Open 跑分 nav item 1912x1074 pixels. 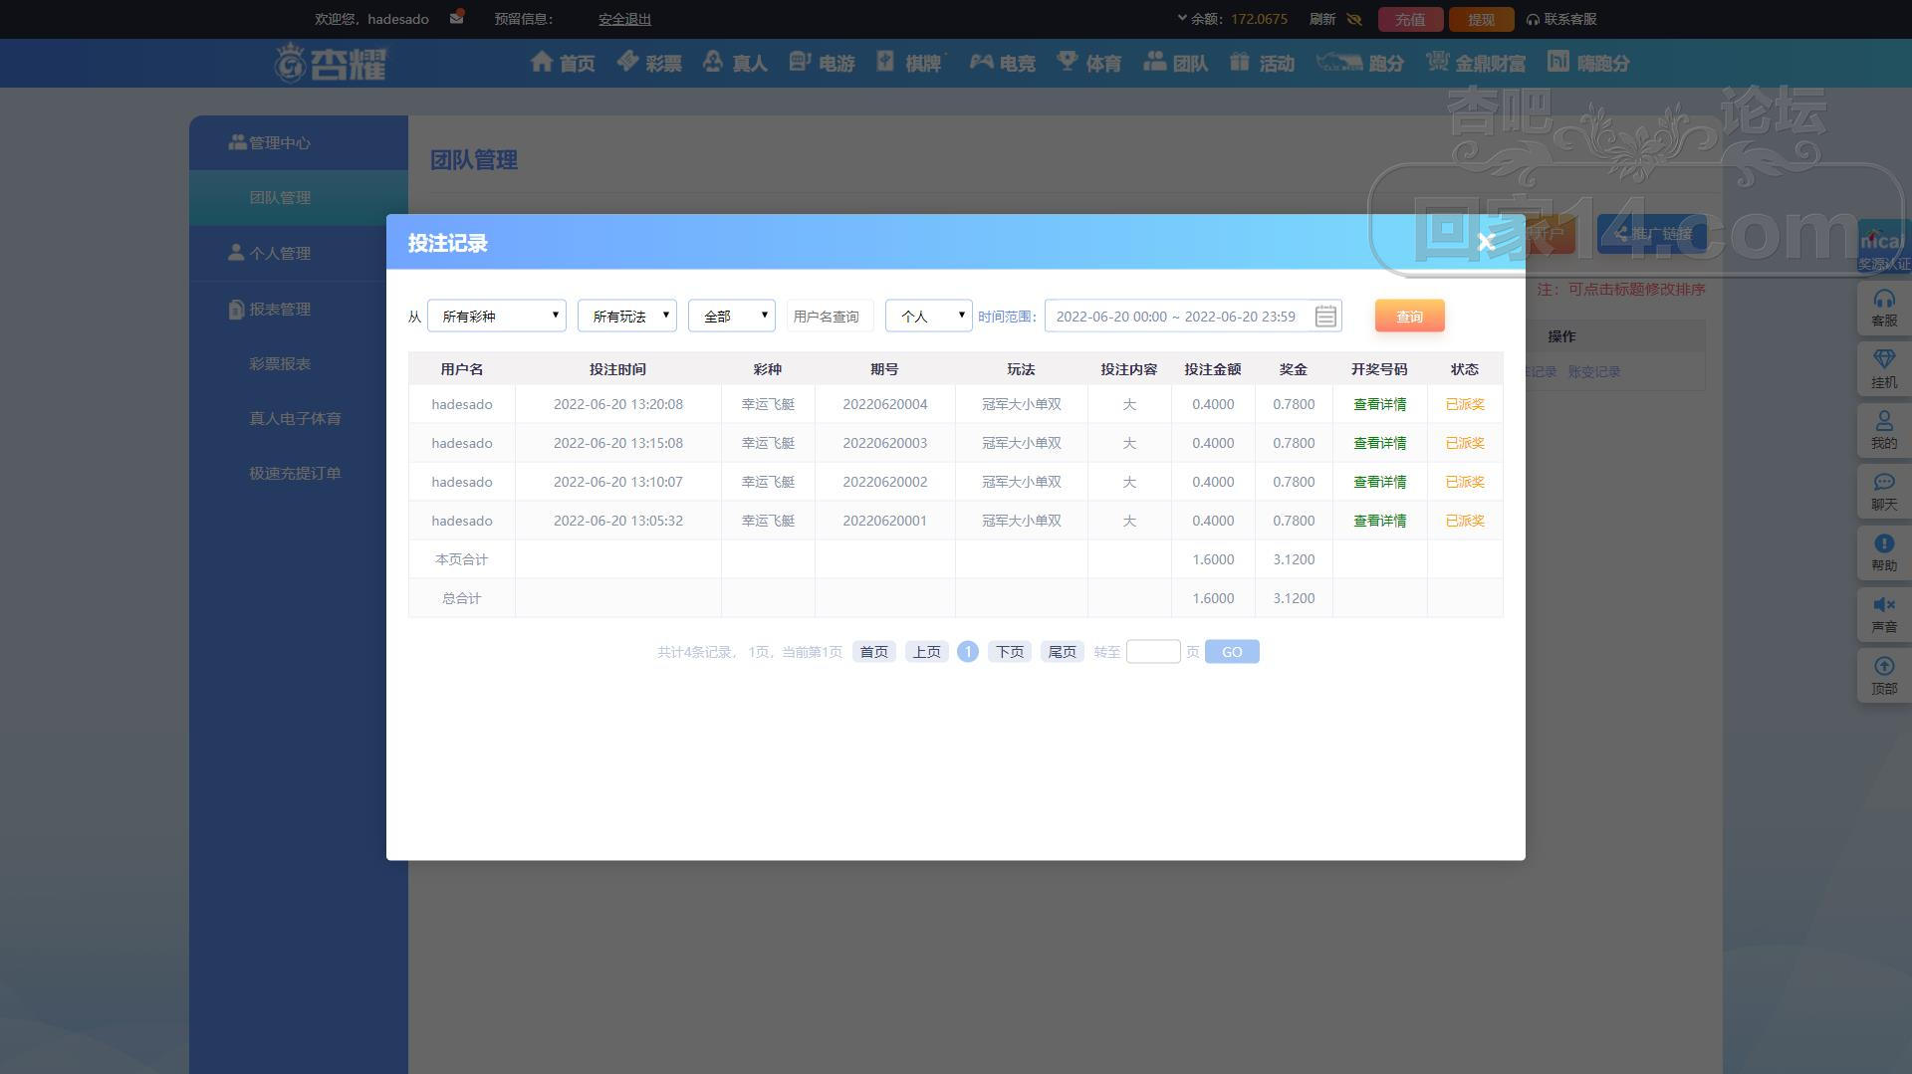pos(1359,63)
